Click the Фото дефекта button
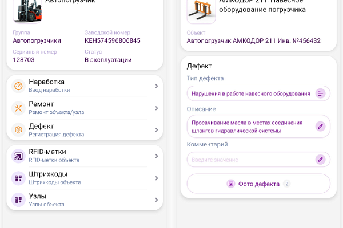This screenshot has width=343, height=228. click(x=258, y=184)
